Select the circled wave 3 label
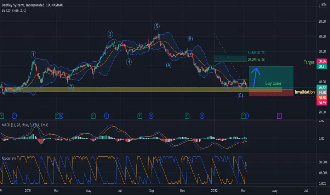This screenshot has width=330, height=195. click(110, 34)
